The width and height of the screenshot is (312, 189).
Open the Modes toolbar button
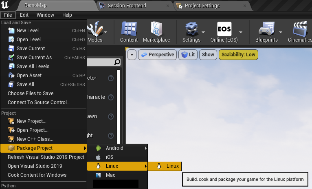tap(95, 32)
